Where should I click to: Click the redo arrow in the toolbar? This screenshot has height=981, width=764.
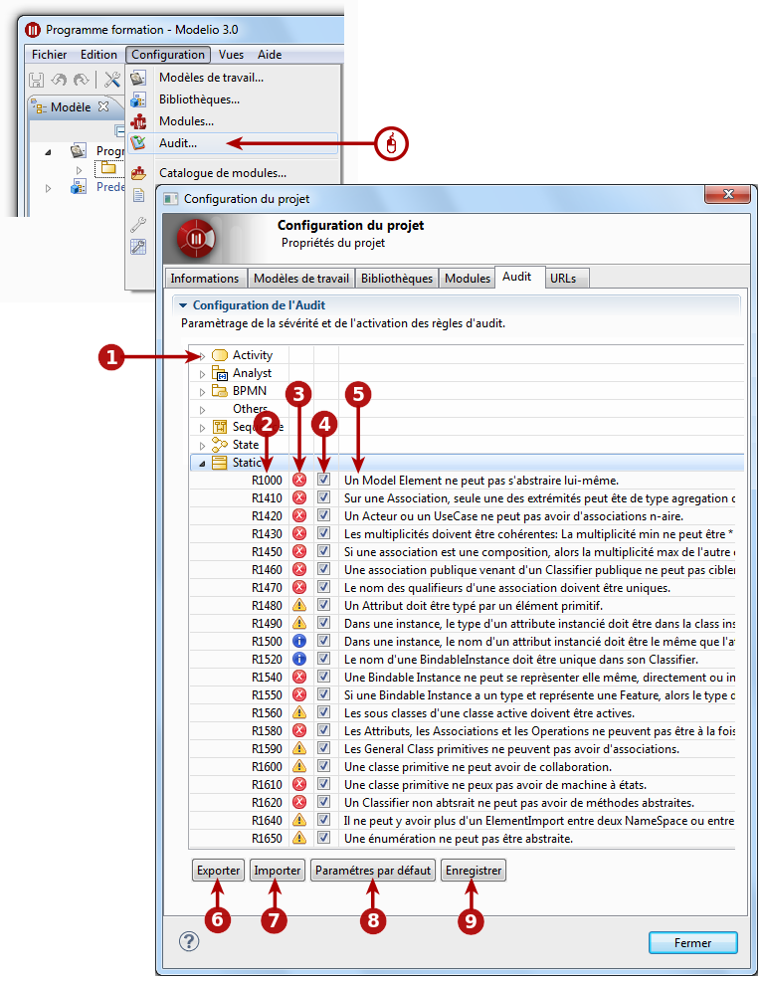81,80
